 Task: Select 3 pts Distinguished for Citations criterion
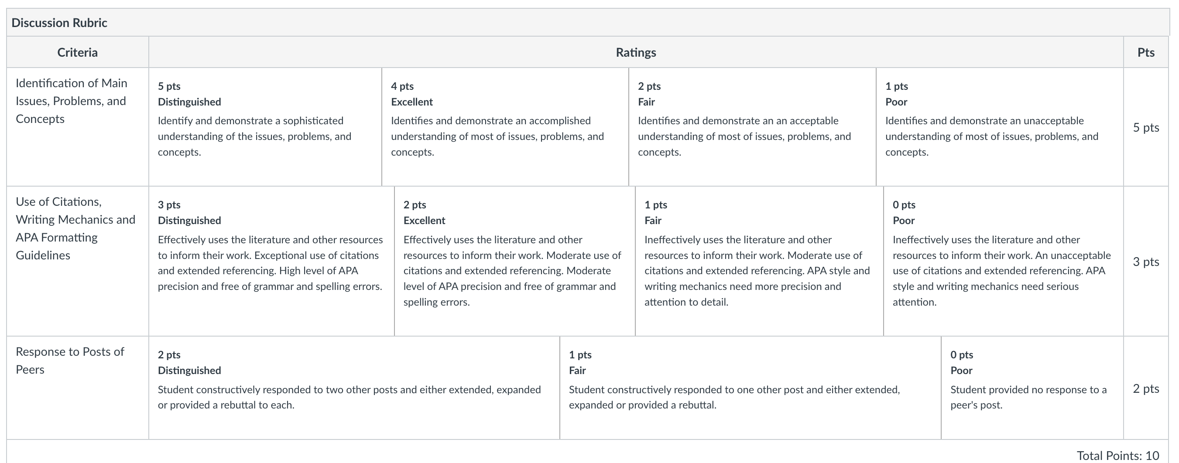[271, 261]
